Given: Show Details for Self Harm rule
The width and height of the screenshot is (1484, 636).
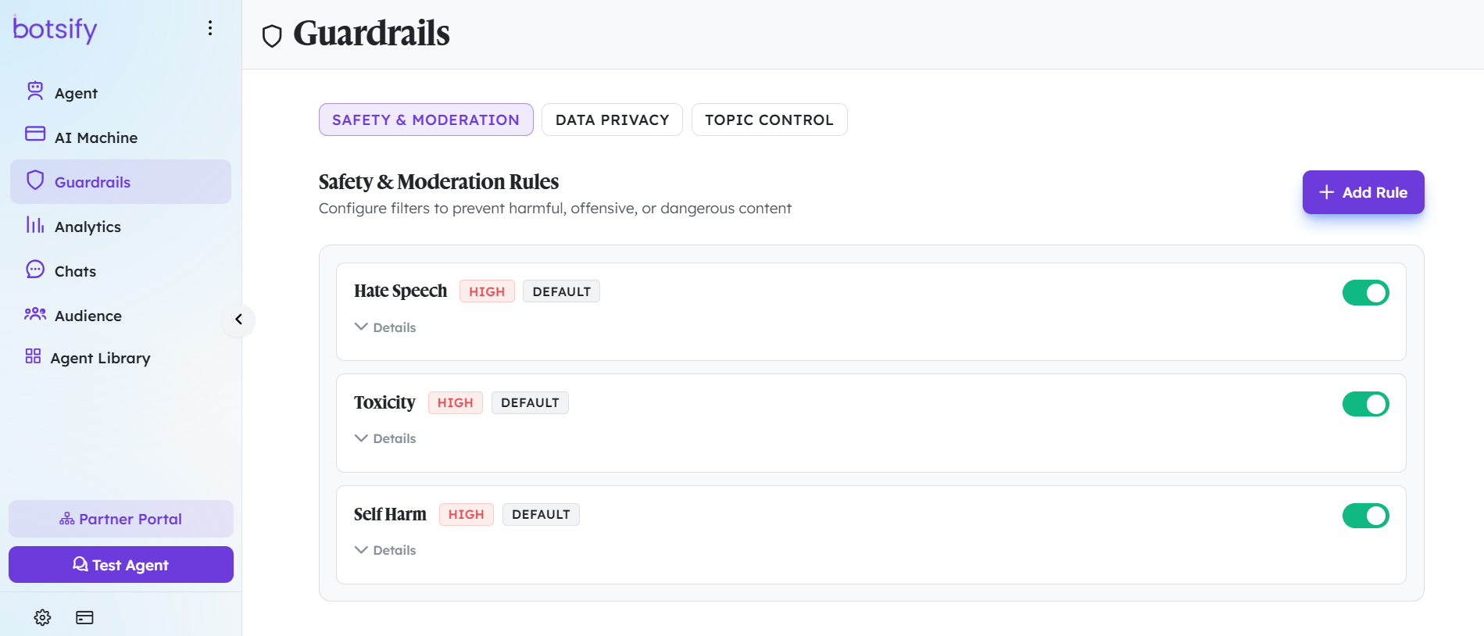Looking at the screenshot, I should click(x=385, y=550).
